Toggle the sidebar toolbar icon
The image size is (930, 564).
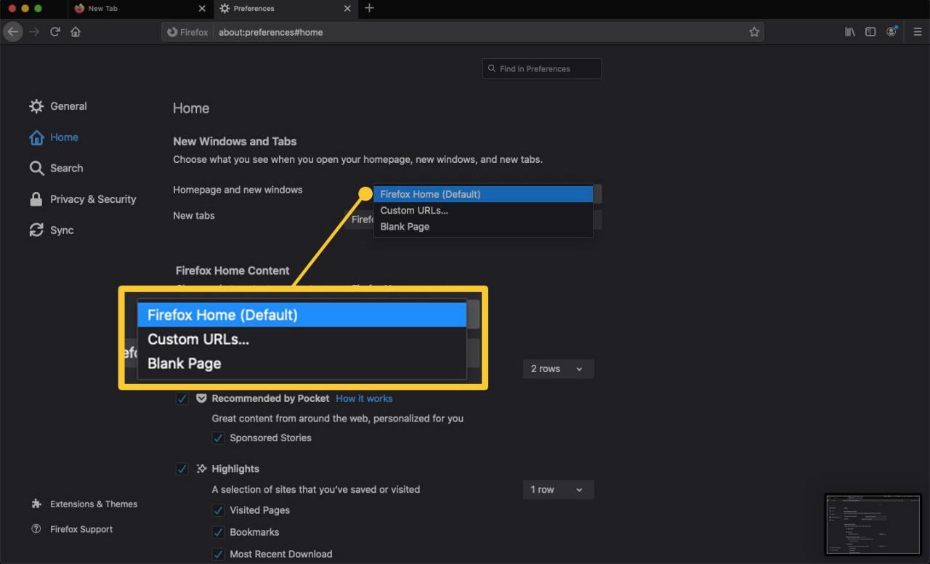click(870, 32)
